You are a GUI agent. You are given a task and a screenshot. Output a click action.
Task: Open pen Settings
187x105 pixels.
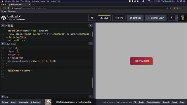coord(135,18)
